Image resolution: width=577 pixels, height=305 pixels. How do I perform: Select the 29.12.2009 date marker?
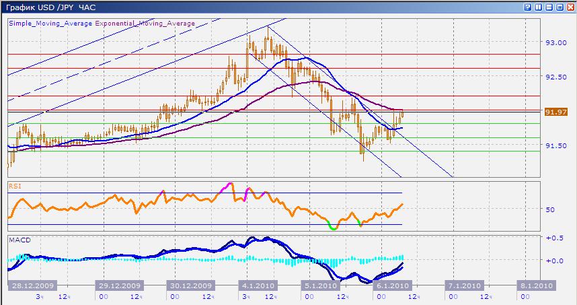(120, 285)
